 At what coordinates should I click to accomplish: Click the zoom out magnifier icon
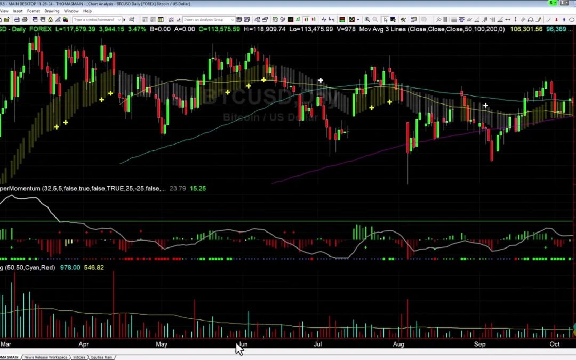pyautogui.click(x=375, y=20)
